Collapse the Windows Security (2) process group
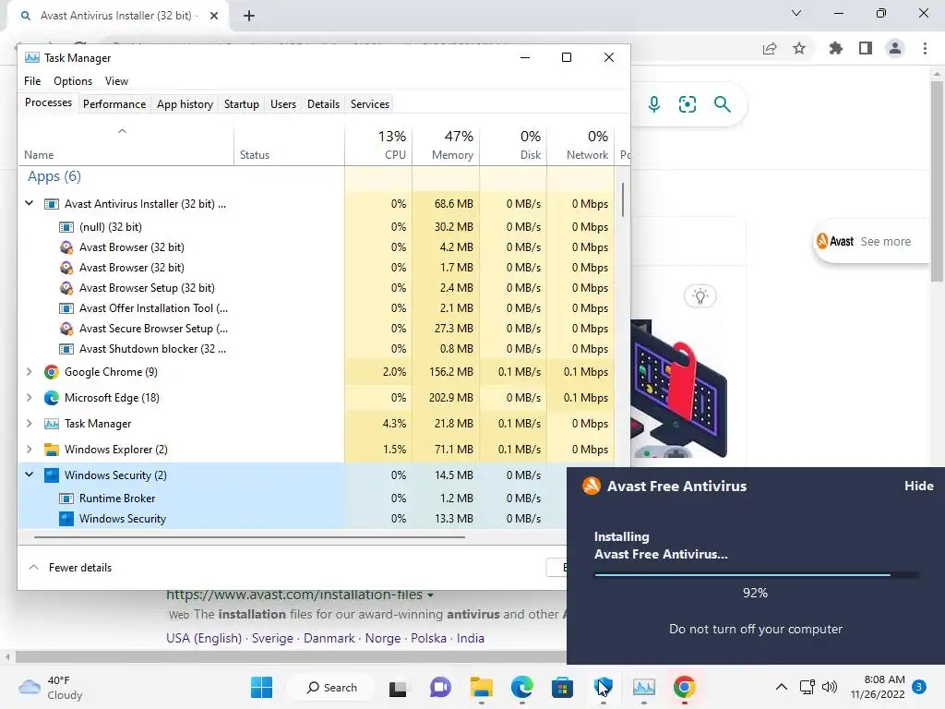 (x=29, y=475)
